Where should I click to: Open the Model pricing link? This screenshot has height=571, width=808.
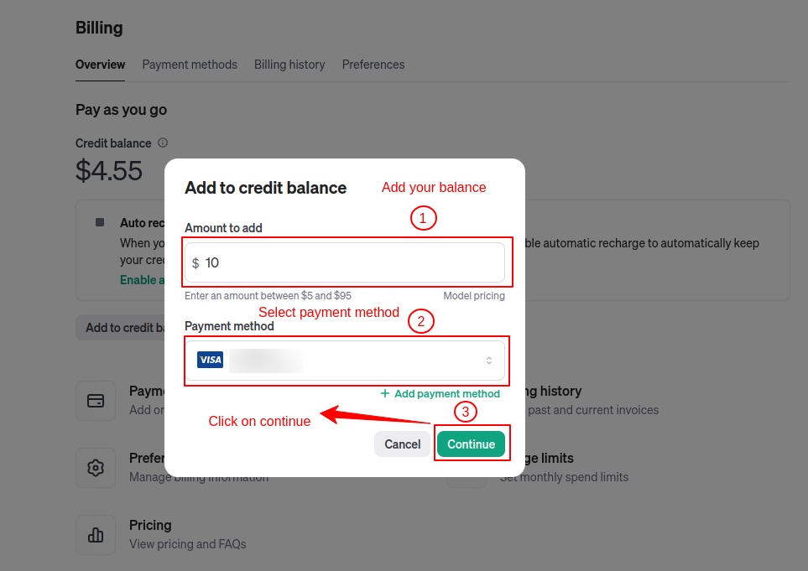(474, 296)
